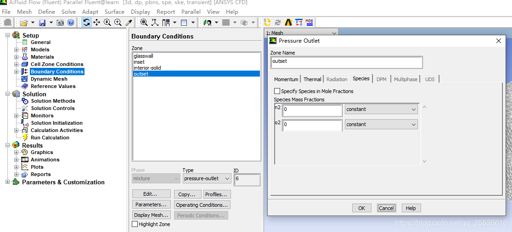The height and width of the screenshot is (232, 512).
Task: Open the Parallel menu
Action: click(191, 12)
